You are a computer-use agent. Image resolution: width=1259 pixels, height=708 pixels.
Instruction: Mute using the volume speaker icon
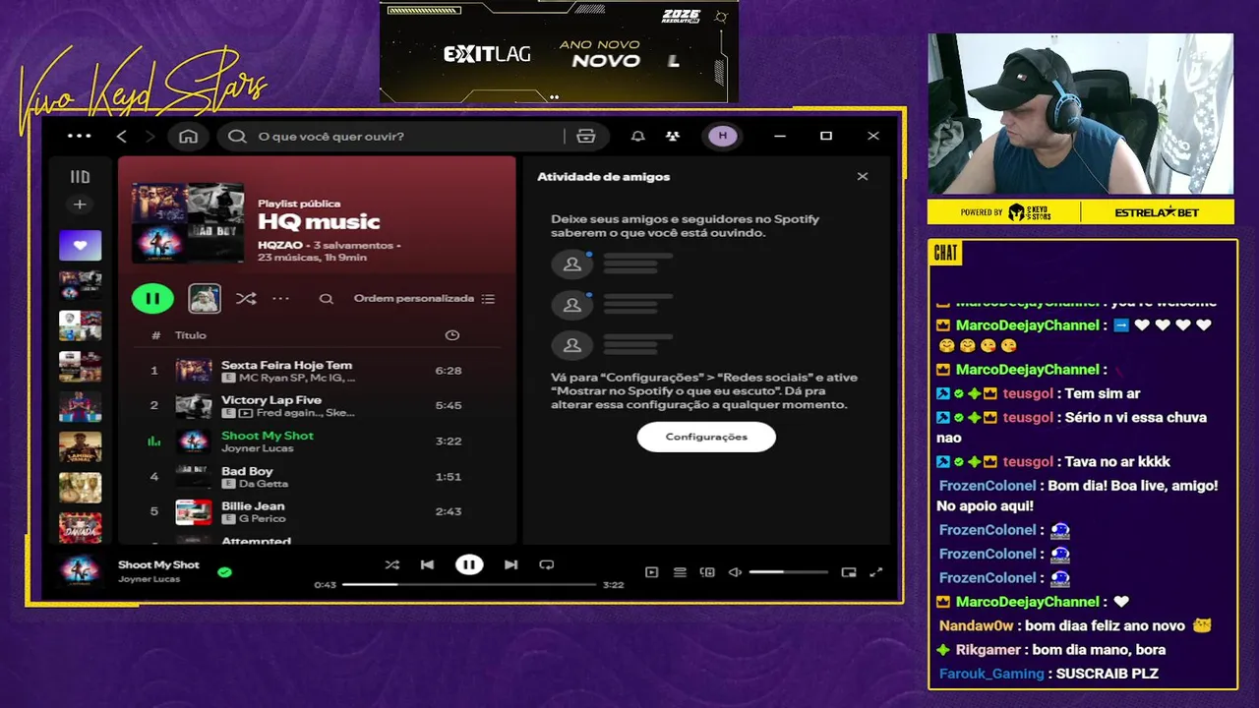click(x=735, y=572)
